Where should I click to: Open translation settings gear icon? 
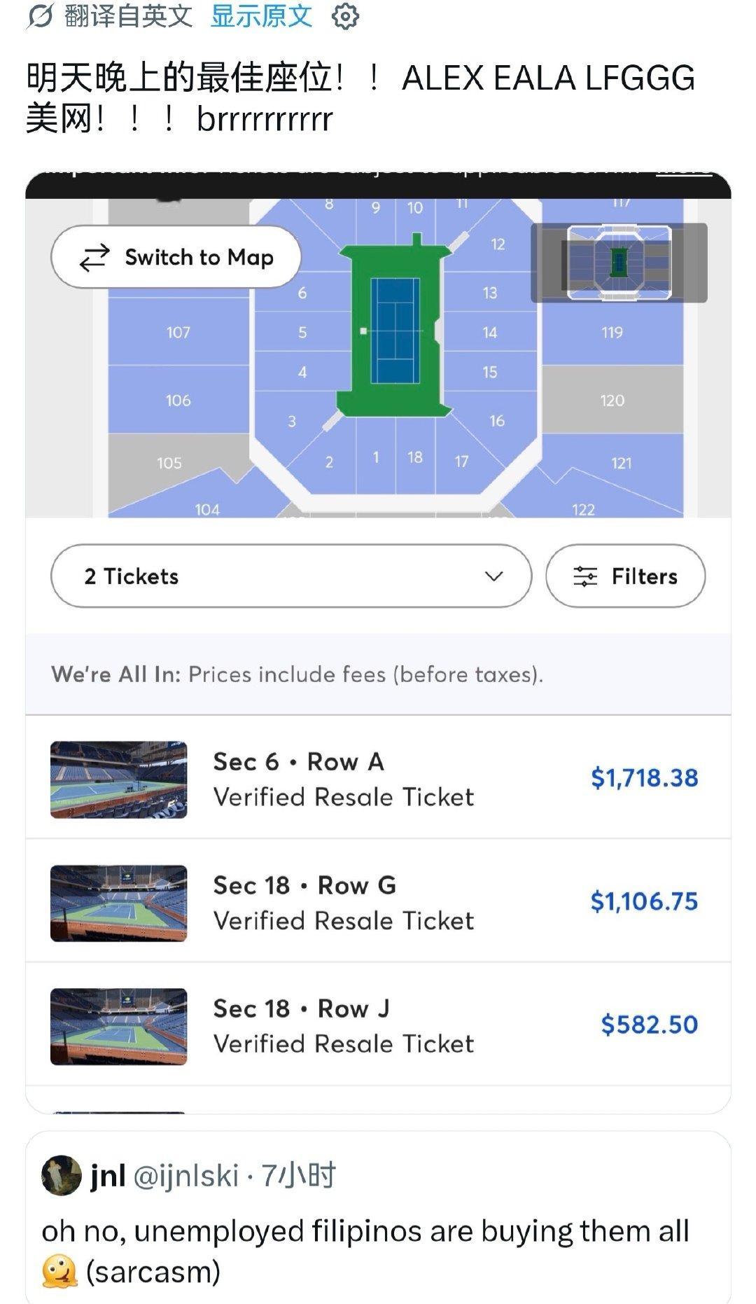pos(345,15)
